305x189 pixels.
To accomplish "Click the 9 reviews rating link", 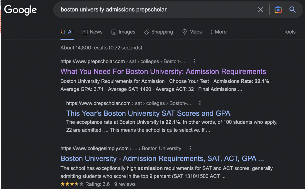I will (x=125, y=184).
